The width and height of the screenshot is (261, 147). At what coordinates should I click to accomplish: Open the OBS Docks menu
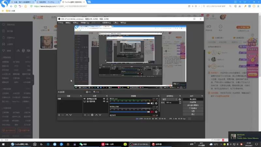[x=85, y=23]
